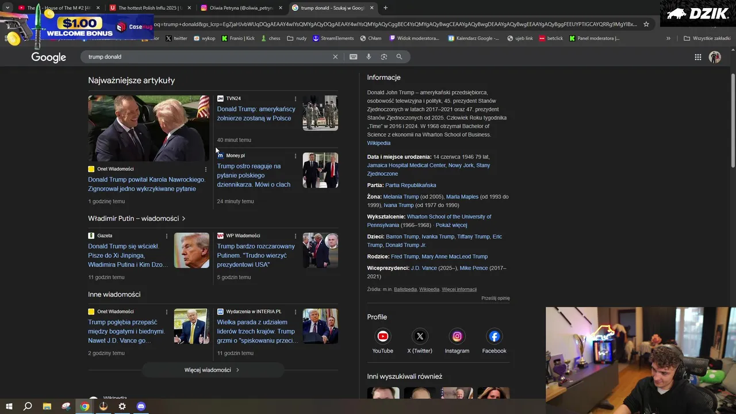Click the Więcej wiadomości button
Screen dimensions: 736x414
click(212, 370)
